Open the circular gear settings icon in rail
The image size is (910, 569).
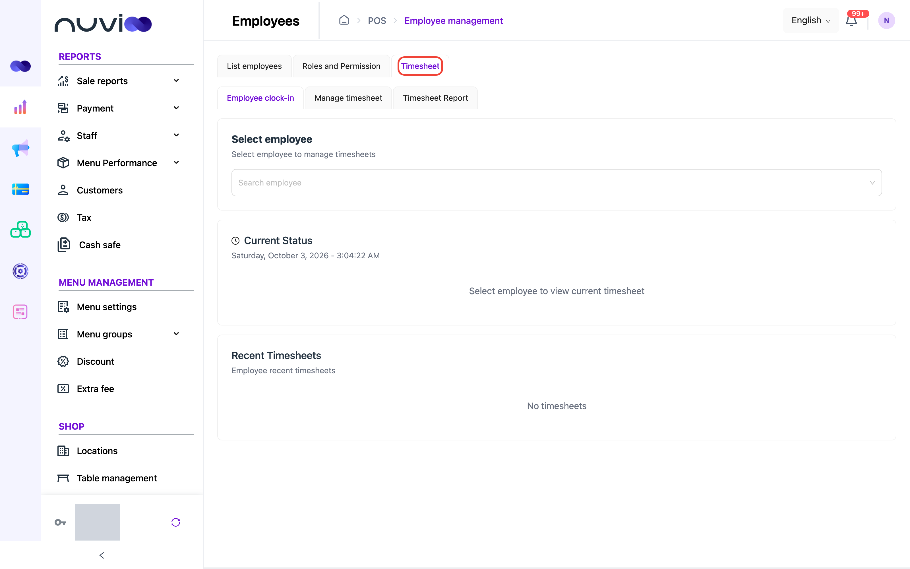(x=20, y=271)
